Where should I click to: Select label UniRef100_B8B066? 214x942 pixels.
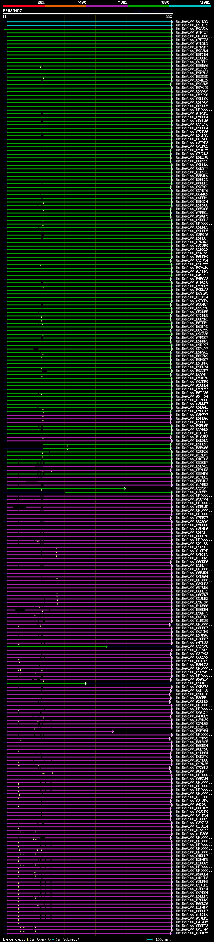click(x=192, y=448)
